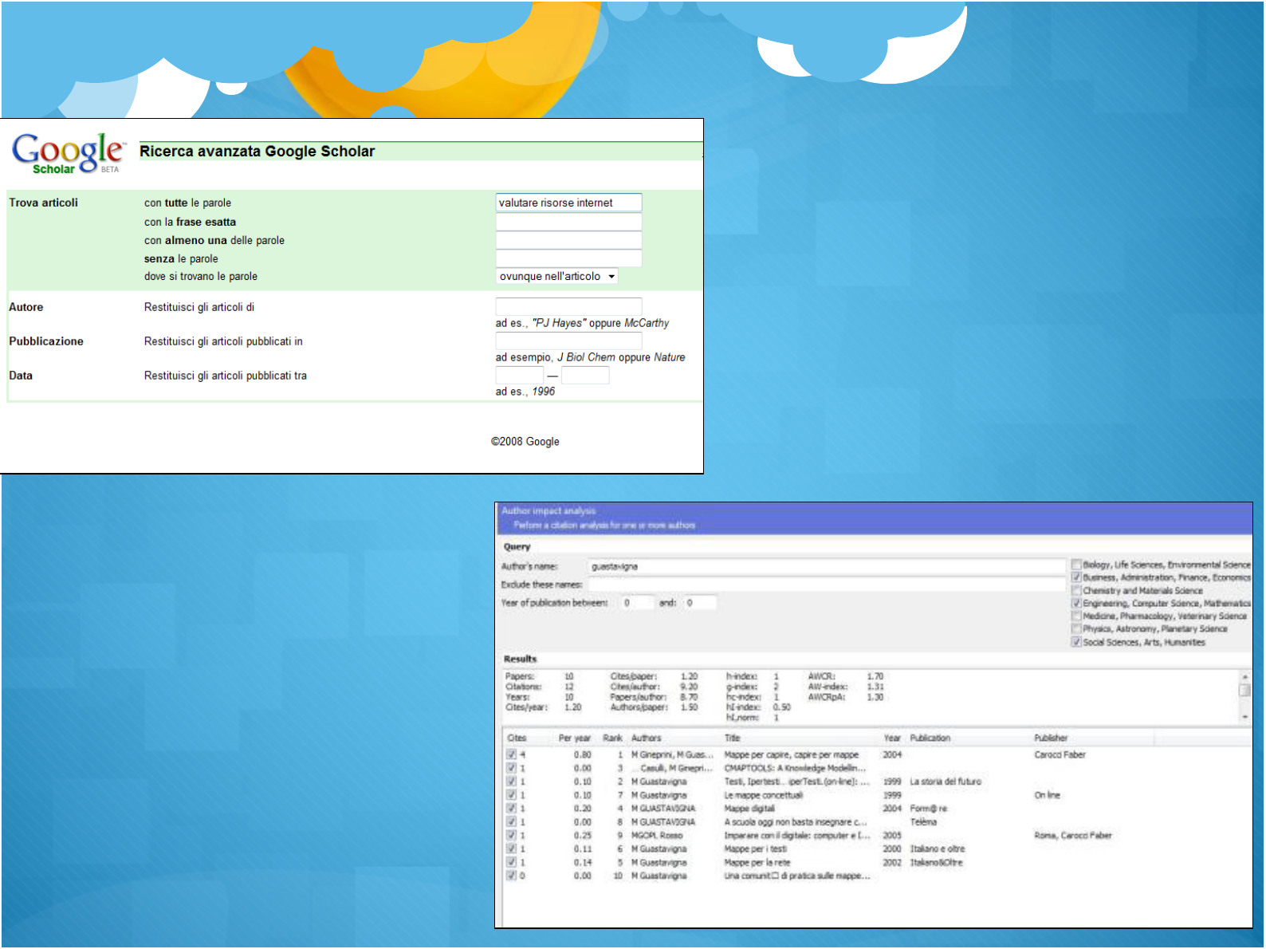Click the end year Data field
Viewport: 1266px width, 949px height.
tap(585, 375)
